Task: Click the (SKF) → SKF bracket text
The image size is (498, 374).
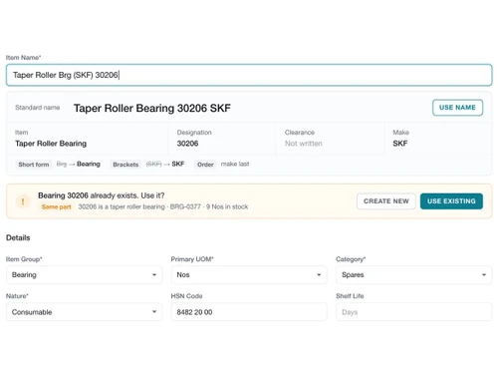Action: [x=165, y=164]
